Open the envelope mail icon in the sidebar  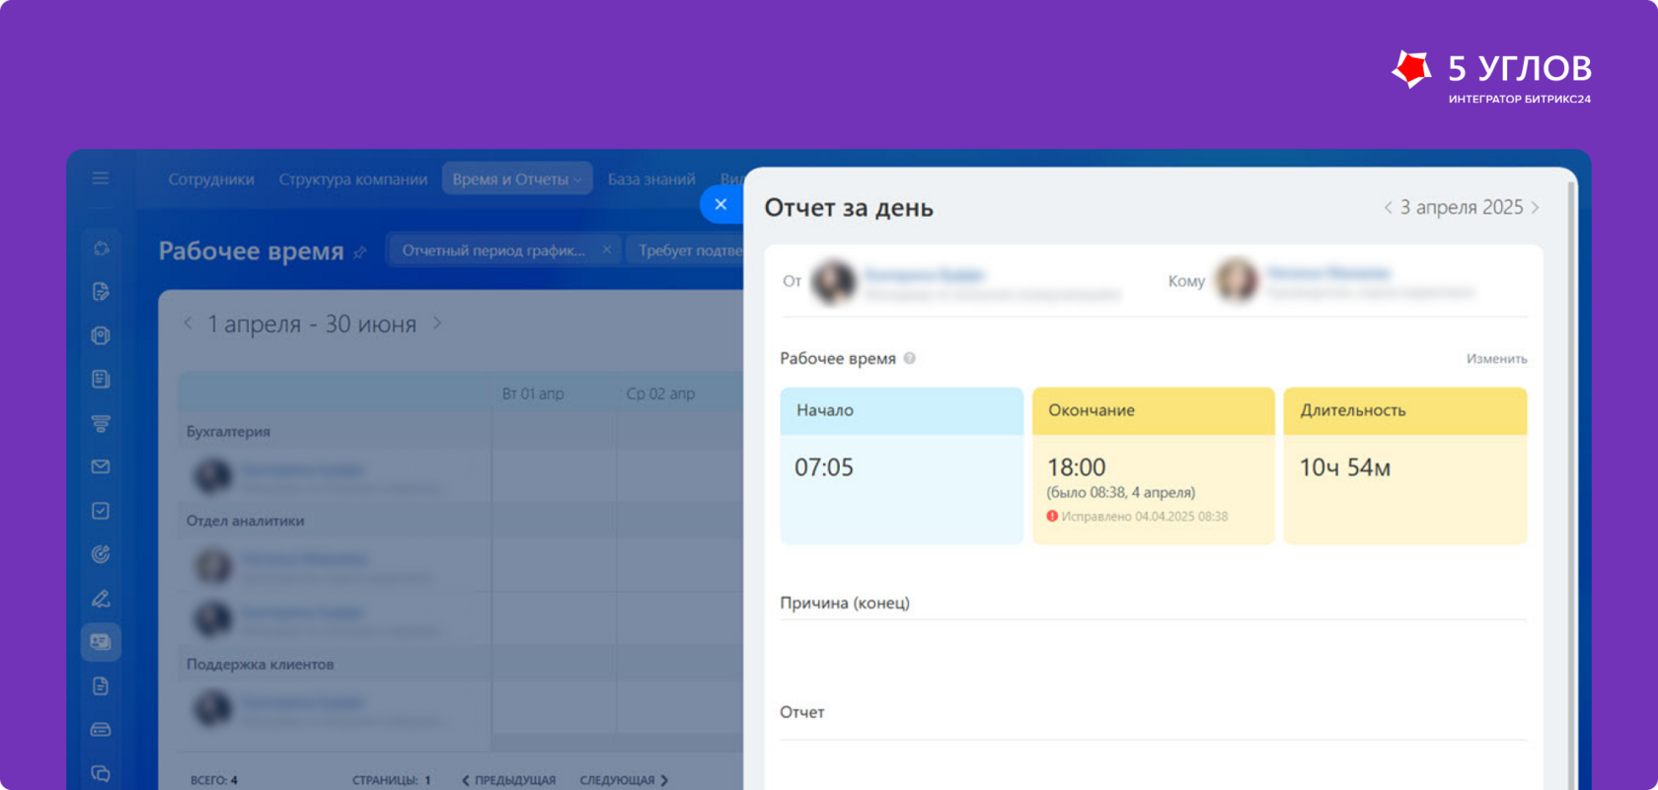click(x=101, y=467)
